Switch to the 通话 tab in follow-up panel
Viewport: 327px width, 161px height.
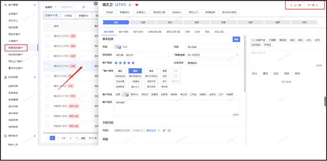pos(265,74)
